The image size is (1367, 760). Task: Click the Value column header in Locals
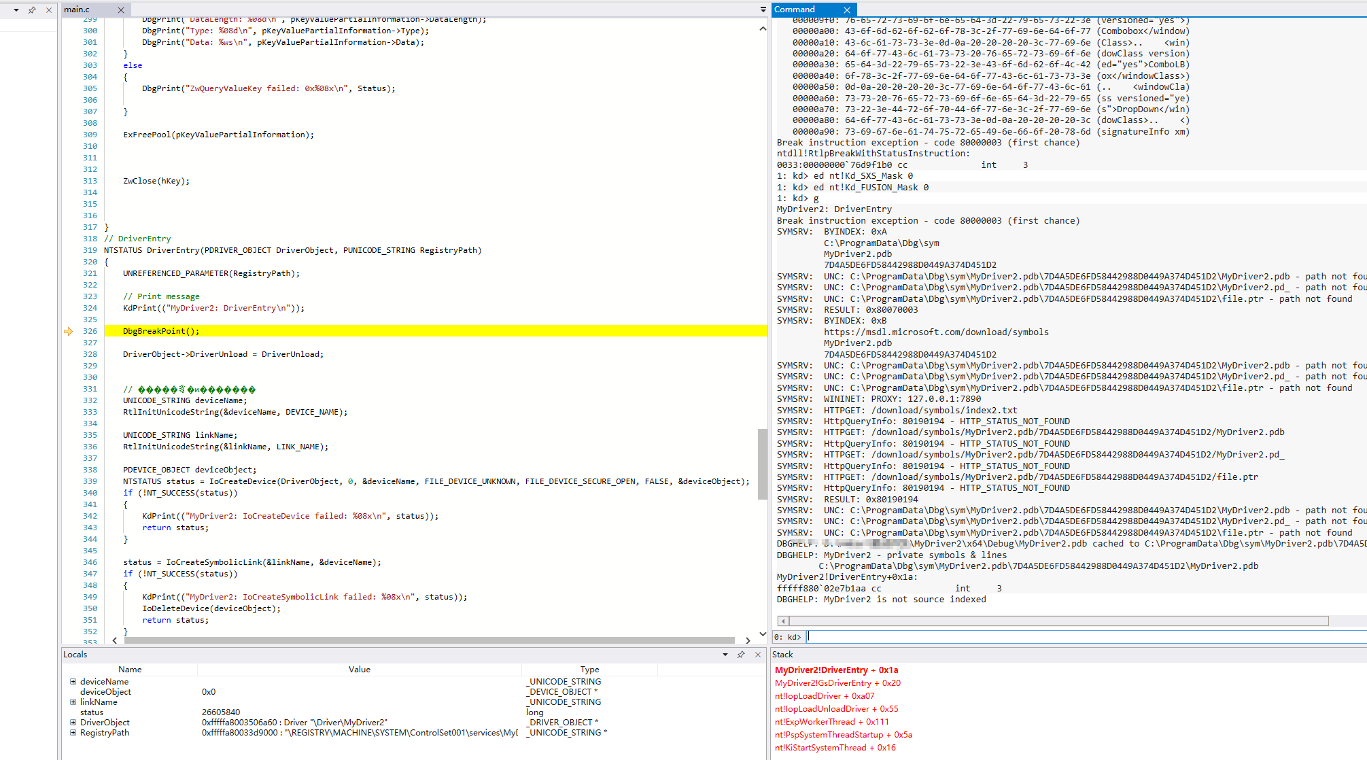tap(360, 670)
